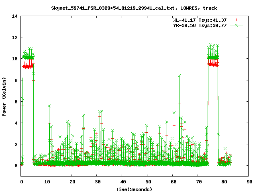Click the x-axis tick label 60

pyautogui.click(x=173, y=182)
